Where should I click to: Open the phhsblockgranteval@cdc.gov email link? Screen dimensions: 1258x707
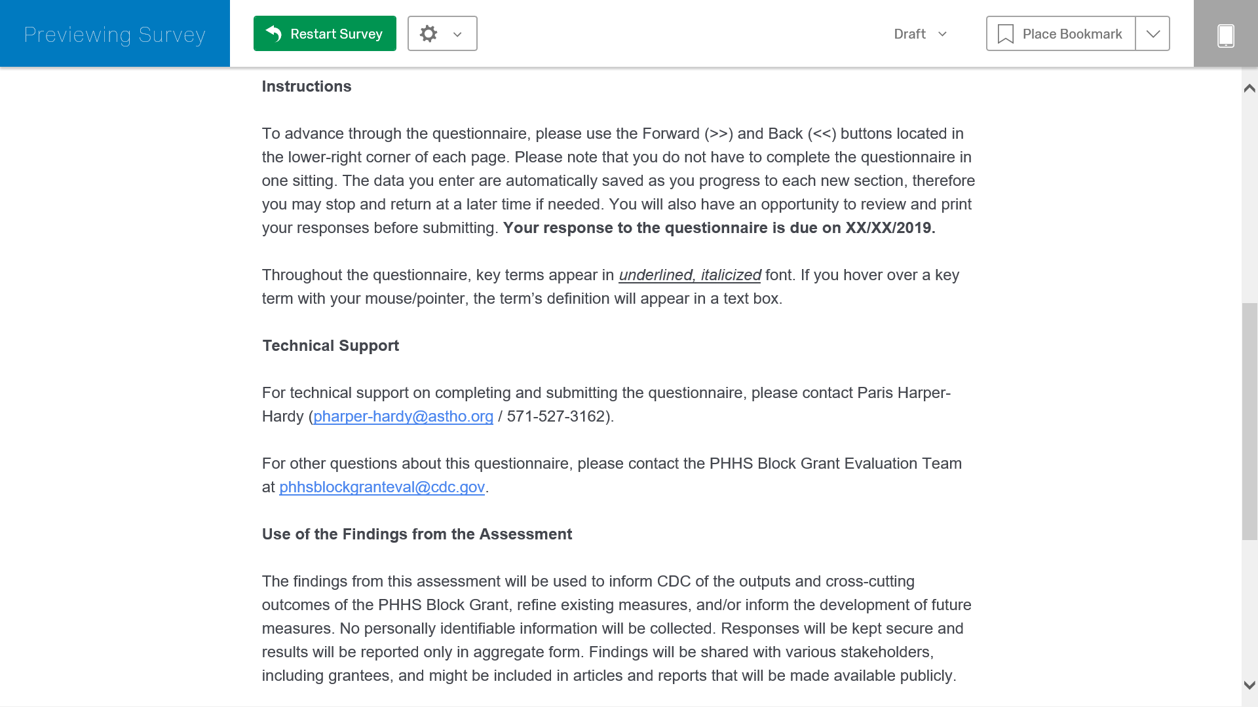pos(382,487)
